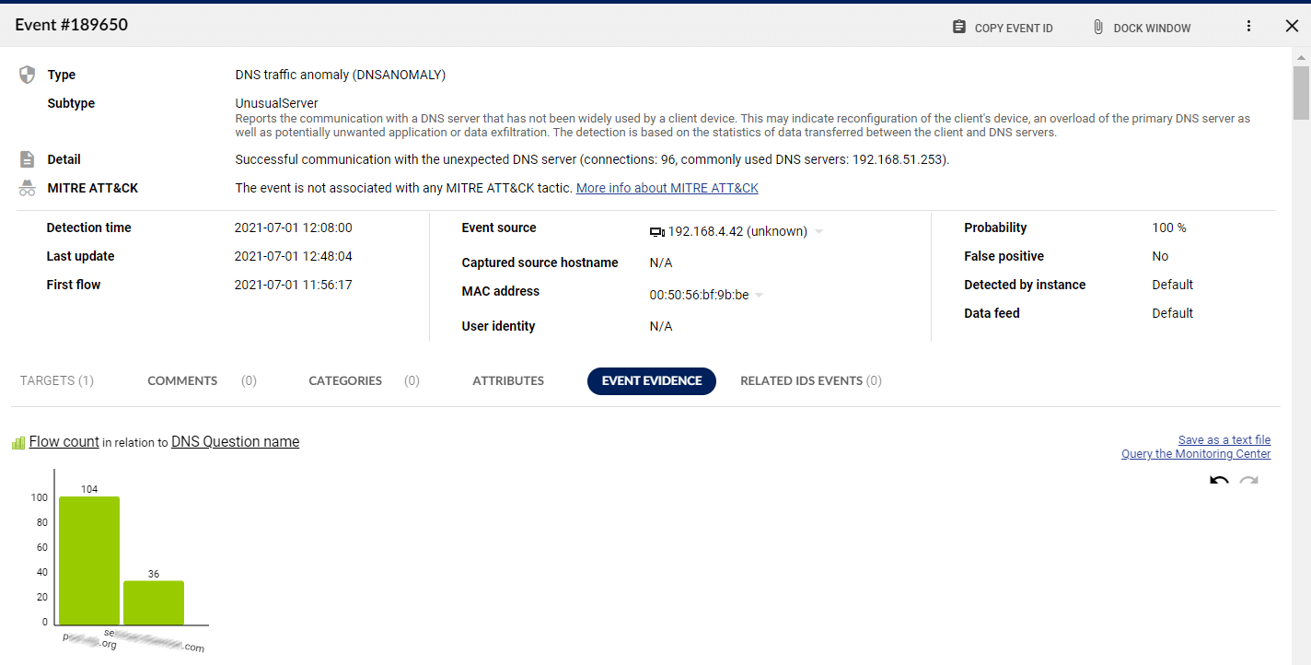
Task: Click the bar chart icon beside Flow count
Action: (18, 443)
